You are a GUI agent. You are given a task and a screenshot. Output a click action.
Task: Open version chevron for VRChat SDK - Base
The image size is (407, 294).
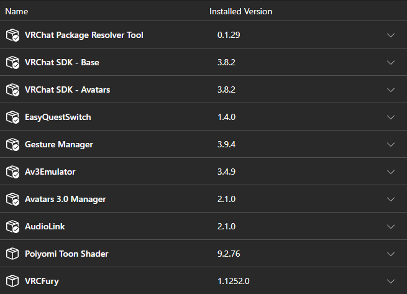point(391,62)
